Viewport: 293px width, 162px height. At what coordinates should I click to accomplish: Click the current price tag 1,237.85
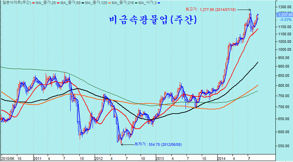click(284, 15)
